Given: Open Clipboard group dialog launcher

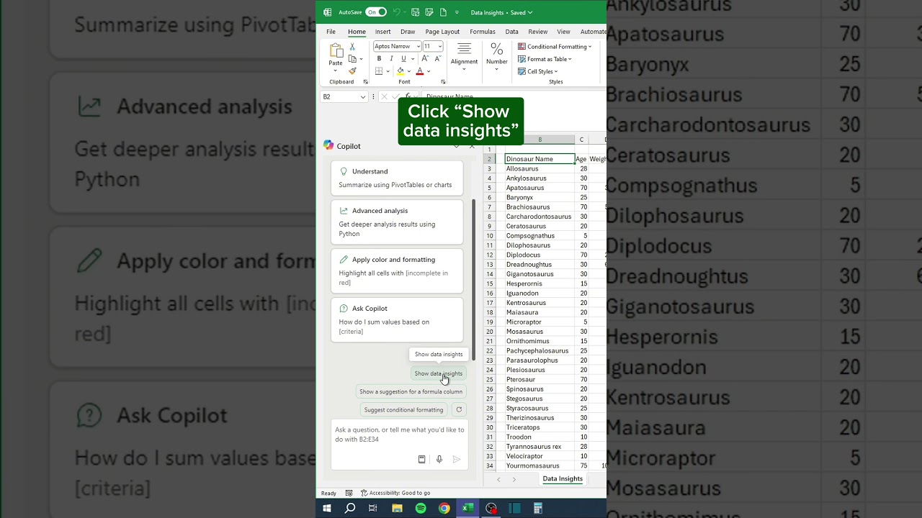Looking at the screenshot, I should 365,82.
